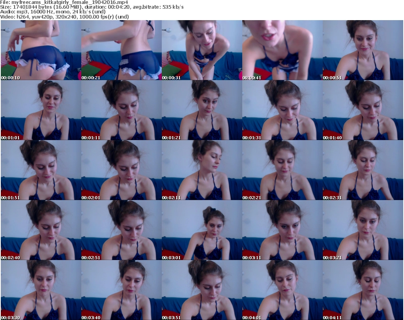404x320 pixels.
Task: Click the 'Size: 17401844 bytes' info line
Action: pyautogui.click(x=92, y=7)
